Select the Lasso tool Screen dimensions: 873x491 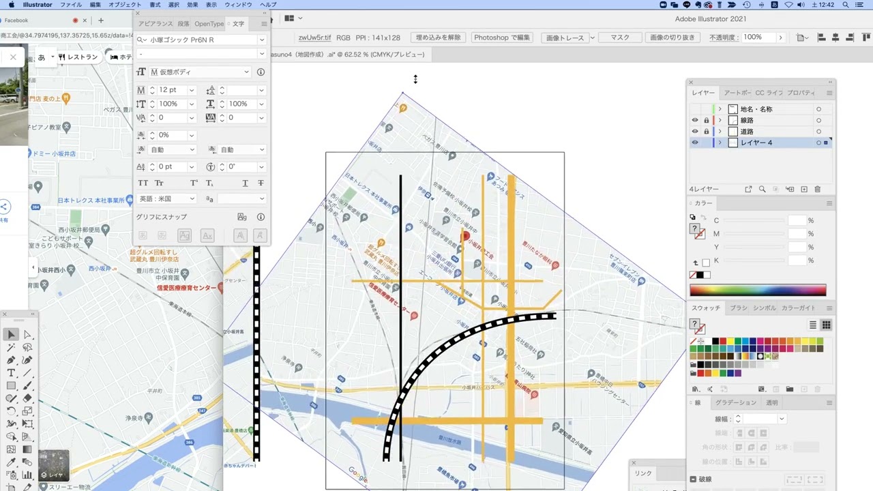pos(27,347)
